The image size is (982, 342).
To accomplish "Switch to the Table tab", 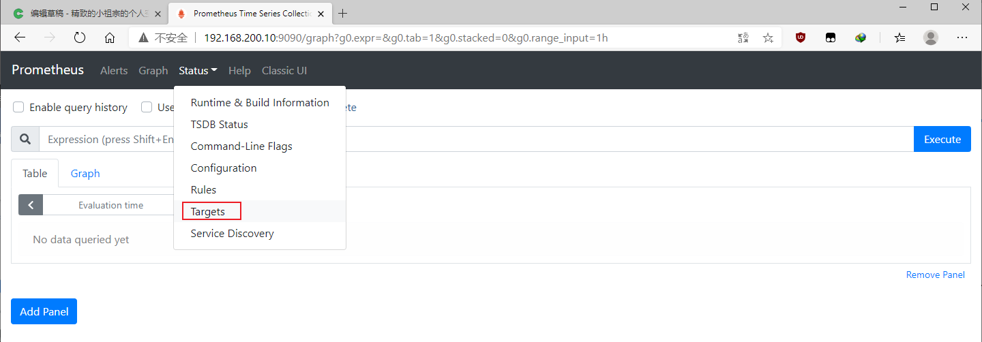I will click(x=35, y=173).
